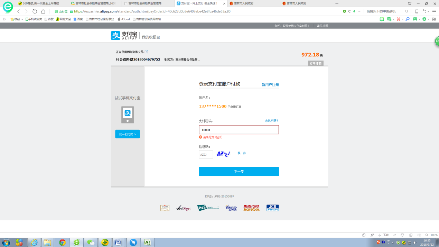Click the 下一步 next step button
439x247 pixels.
(x=239, y=172)
